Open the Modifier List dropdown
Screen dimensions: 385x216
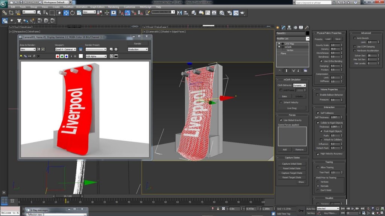click(x=293, y=39)
